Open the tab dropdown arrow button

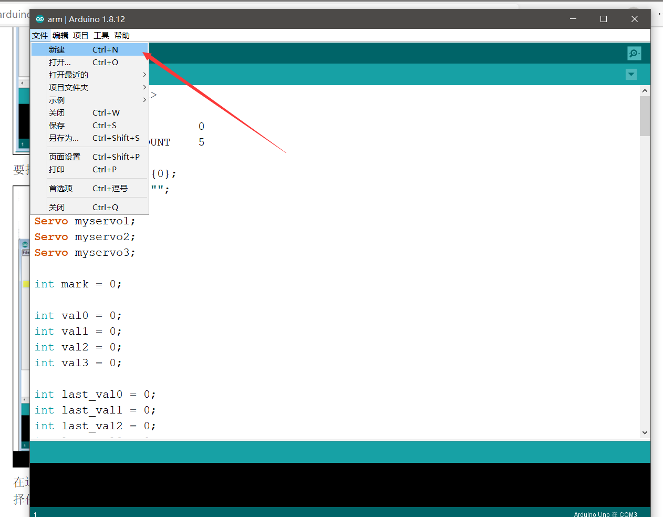[631, 75]
